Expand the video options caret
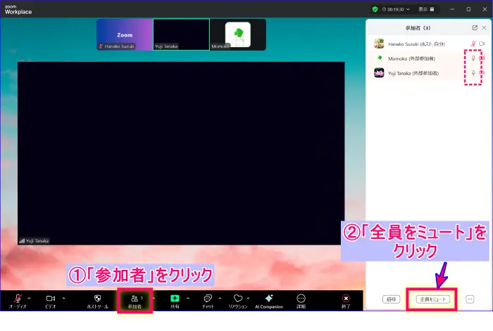Image resolution: width=493 pixels, height=331 pixels. tap(63, 298)
